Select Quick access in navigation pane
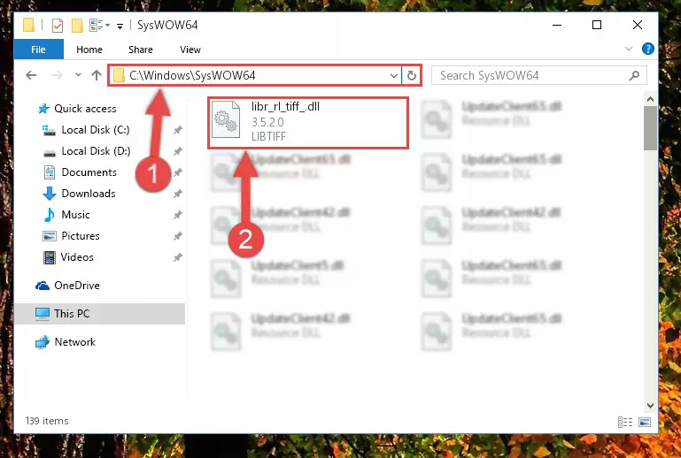The width and height of the screenshot is (681, 458). point(85,109)
